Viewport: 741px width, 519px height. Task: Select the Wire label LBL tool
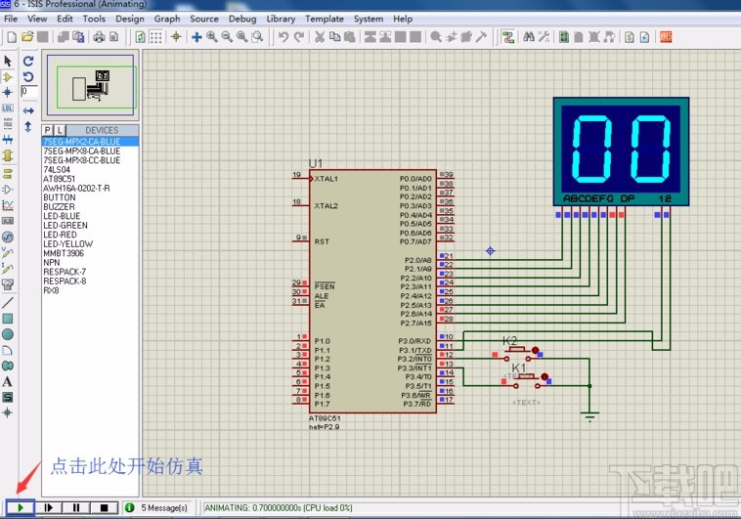[x=8, y=108]
